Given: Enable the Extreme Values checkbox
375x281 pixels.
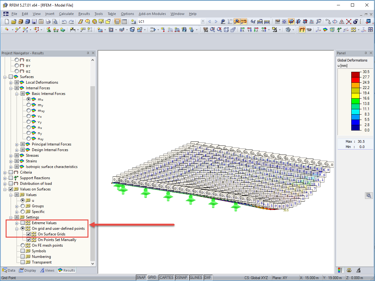Looking at the screenshot, I should coord(23,223).
